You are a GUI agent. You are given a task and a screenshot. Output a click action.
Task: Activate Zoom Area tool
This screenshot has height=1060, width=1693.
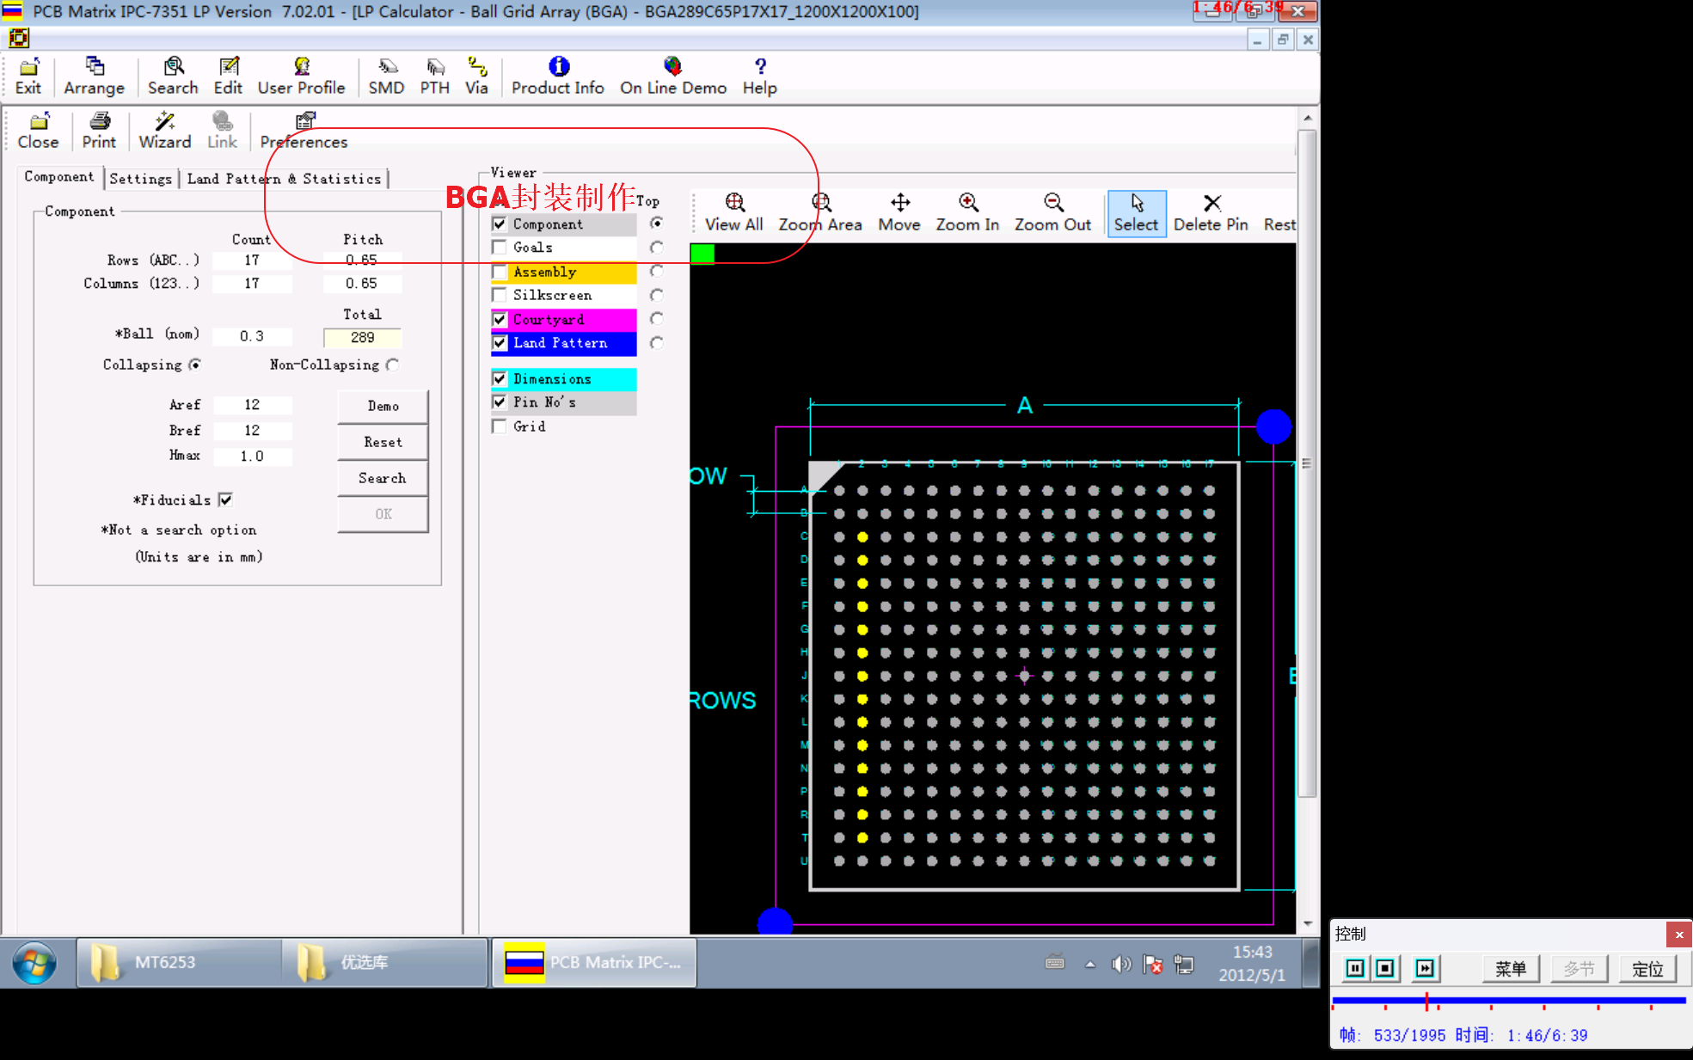[x=820, y=212]
